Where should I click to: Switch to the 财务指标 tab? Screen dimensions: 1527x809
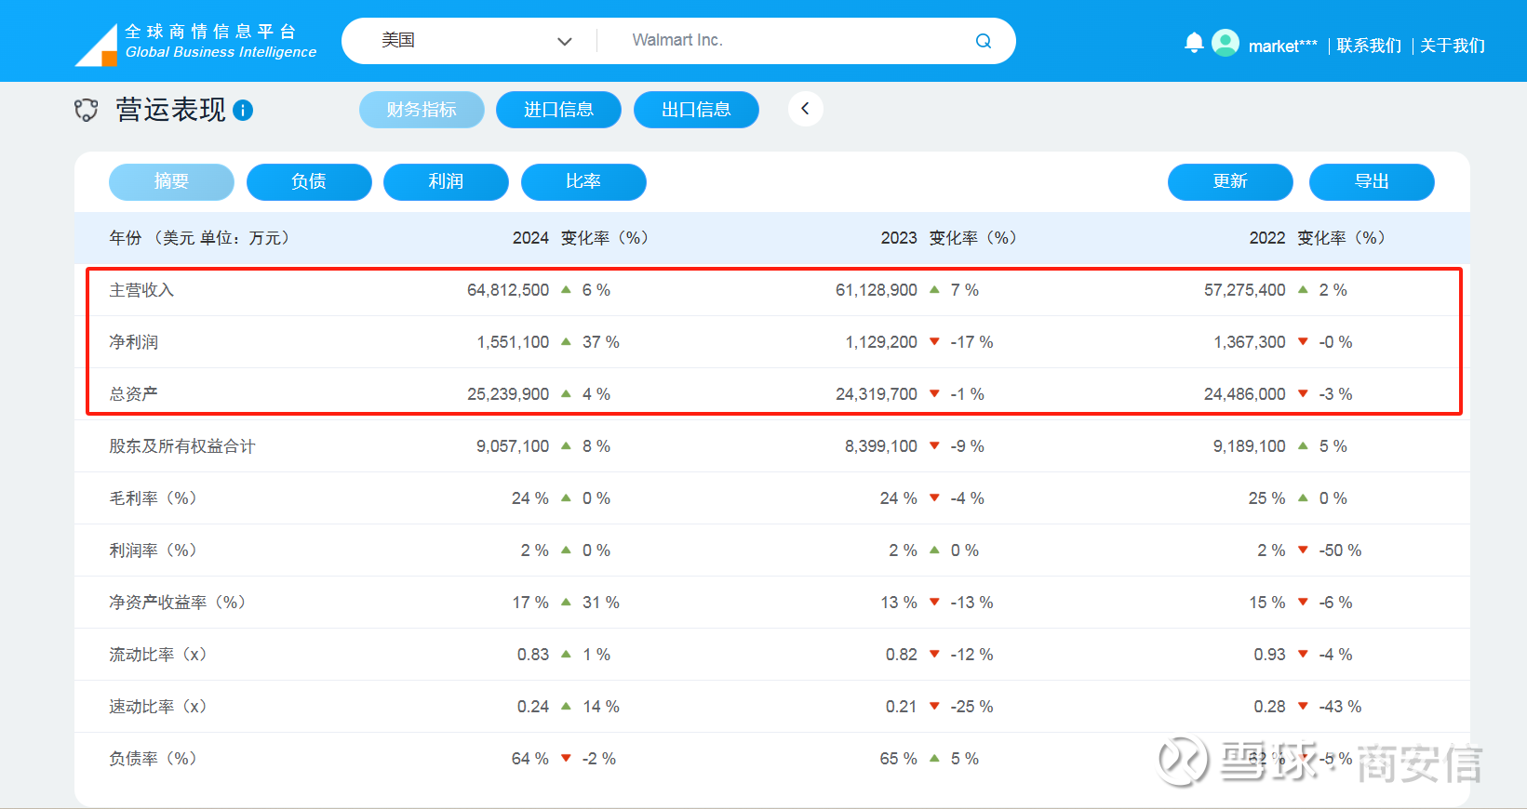pos(422,110)
